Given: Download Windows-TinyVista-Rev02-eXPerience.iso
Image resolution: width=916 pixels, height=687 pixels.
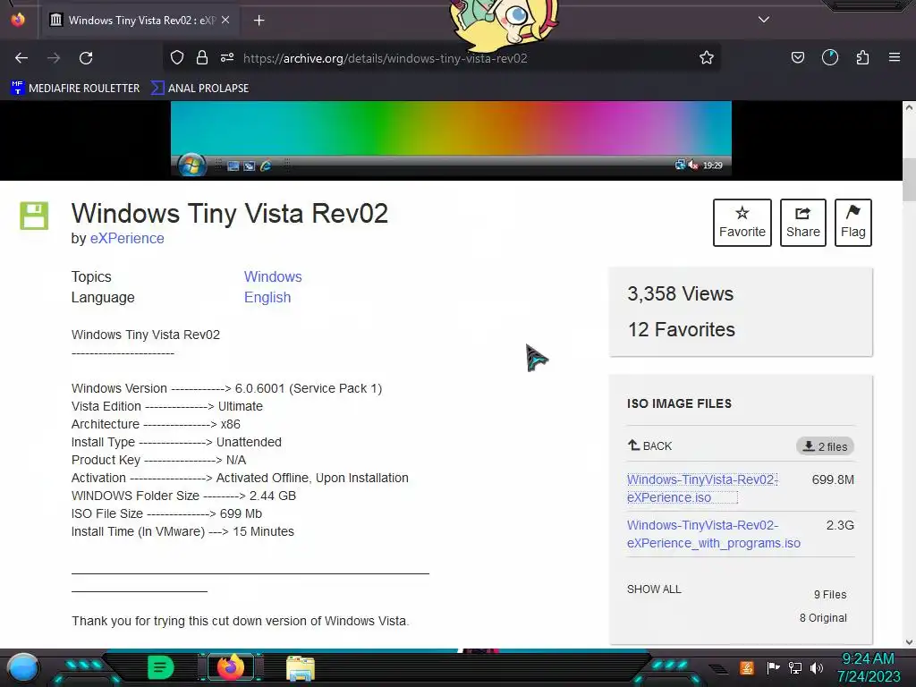Looking at the screenshot, I should pos(701,488).
